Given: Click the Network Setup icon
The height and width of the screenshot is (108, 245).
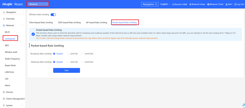Looking at the screenshot, I should [190, 4].
